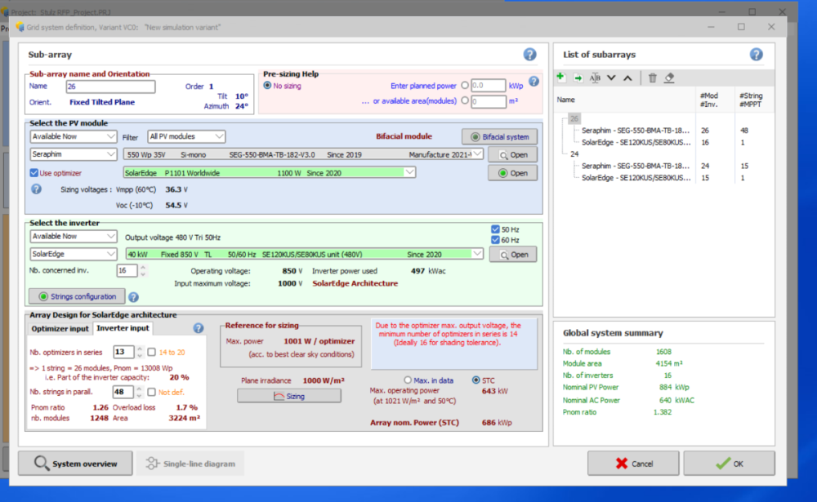The height and width of the screenshot is (502, 817).
Task: Open help for List of subarrays
Action: 756,55
